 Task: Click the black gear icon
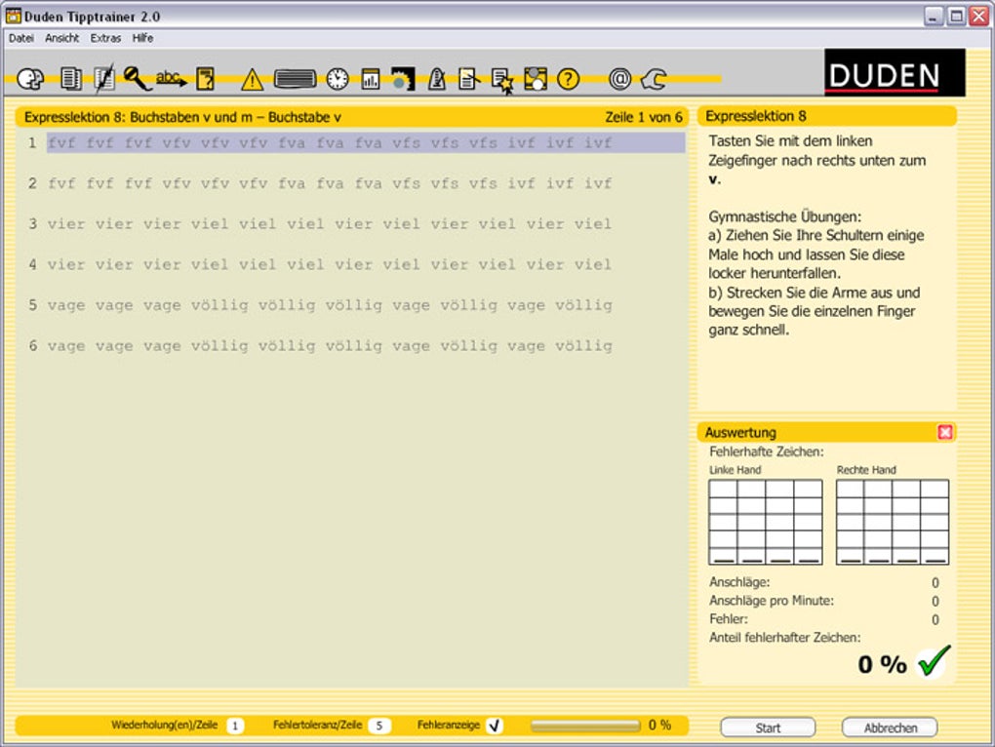(x=402, y=79)
